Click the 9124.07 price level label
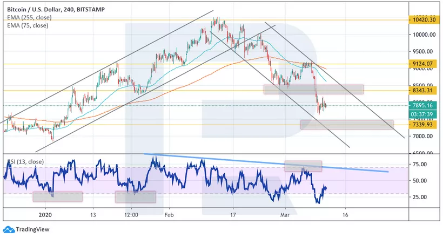The height and width of the screenshot is (238, 443). [423, 64]
